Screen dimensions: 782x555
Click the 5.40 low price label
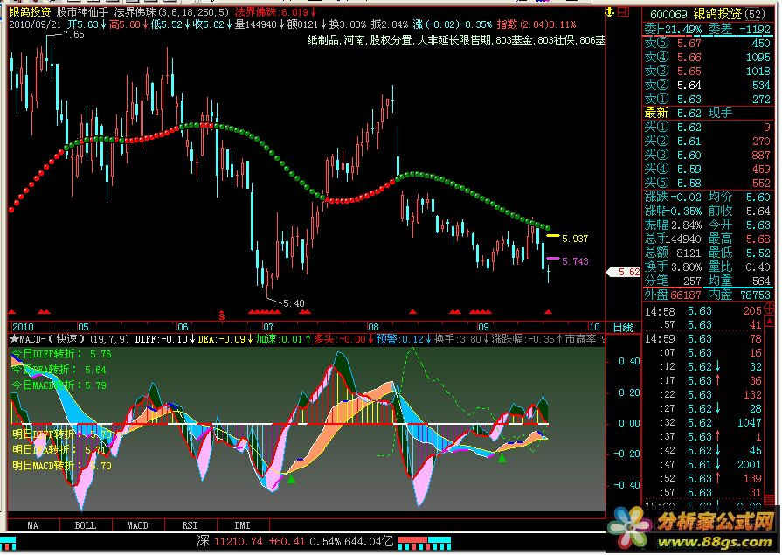coord(294,303)
